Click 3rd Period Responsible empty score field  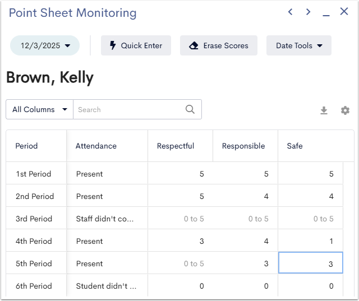tap(246, 219)
